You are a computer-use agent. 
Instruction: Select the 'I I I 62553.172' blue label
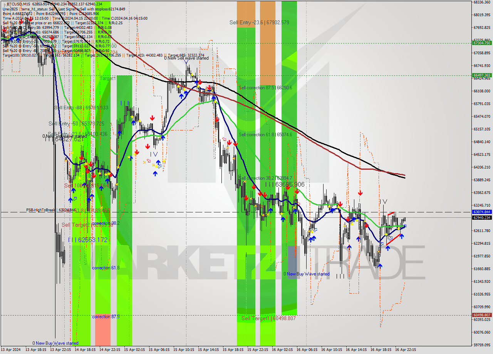point(88,240)
